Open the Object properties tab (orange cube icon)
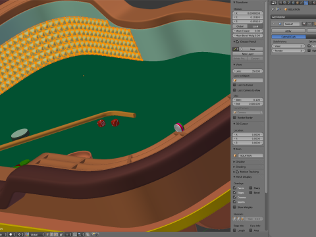 (x=298, y=3)
